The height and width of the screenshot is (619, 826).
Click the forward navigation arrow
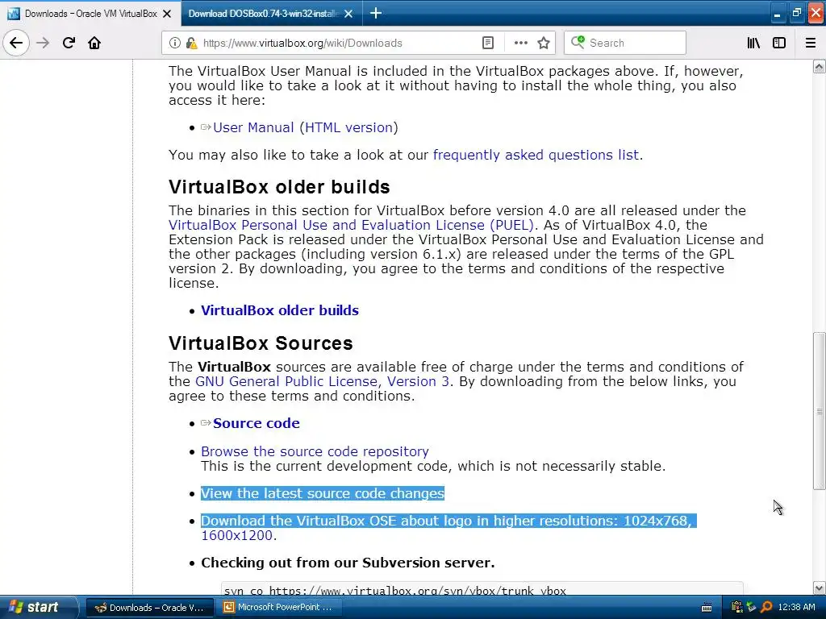pos(43,43)
